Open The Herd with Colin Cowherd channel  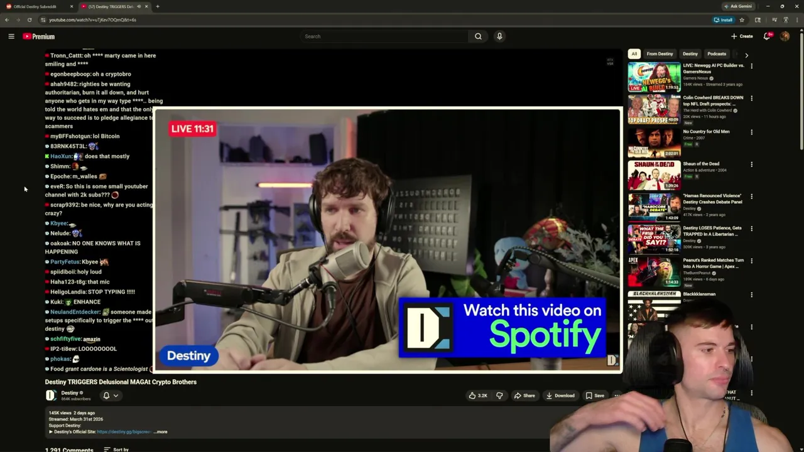pos(708,110)
